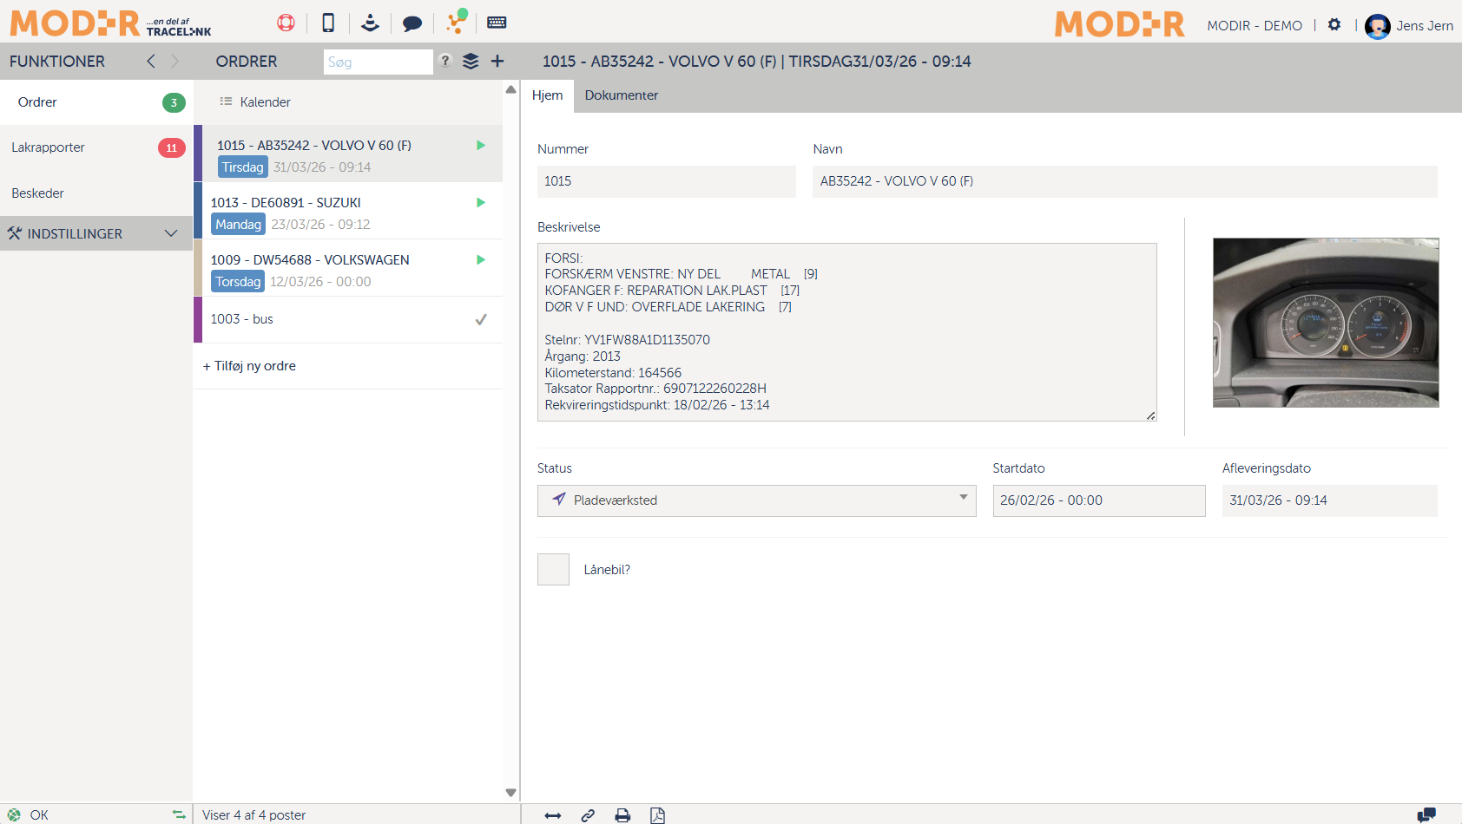Open the Status dropdown showing Pladeværksted
Image resolution: width=1462 pixels, height=824 pixels.
(x=756, y=500)
